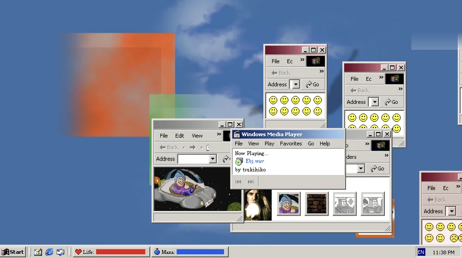The width and height of the screenshot is (462, 258).
Task: Click last smiley in top center window's second row
Action: pyautogui.click(x=318, y=112)
